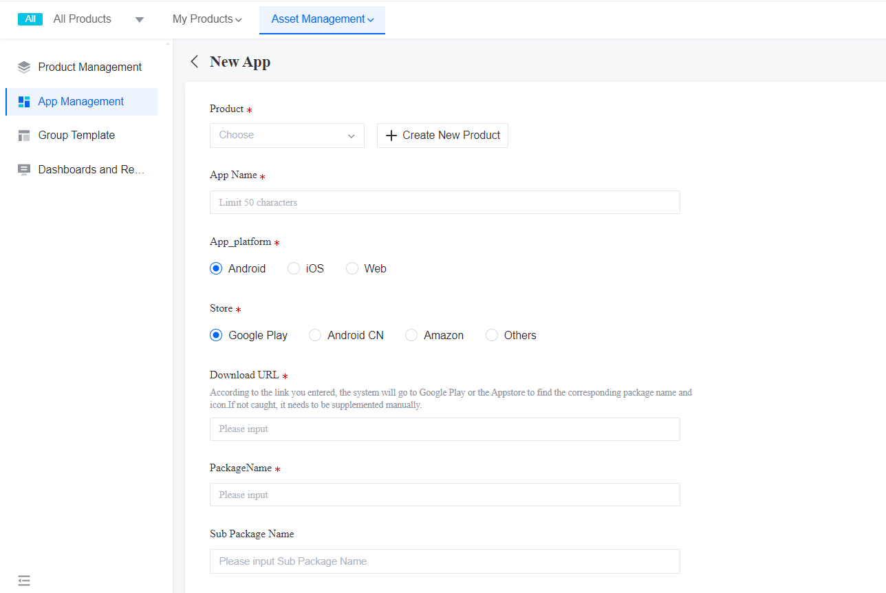Screen dimensions: 886x593
Task: Choose the Web platform option
Action: [x=352, y=269]
